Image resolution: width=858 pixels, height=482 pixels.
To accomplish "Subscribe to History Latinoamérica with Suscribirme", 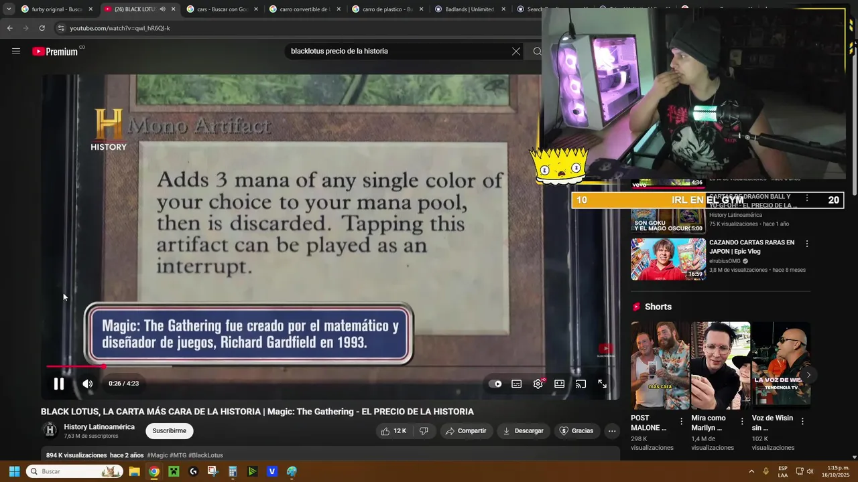I will pos(170,431).
